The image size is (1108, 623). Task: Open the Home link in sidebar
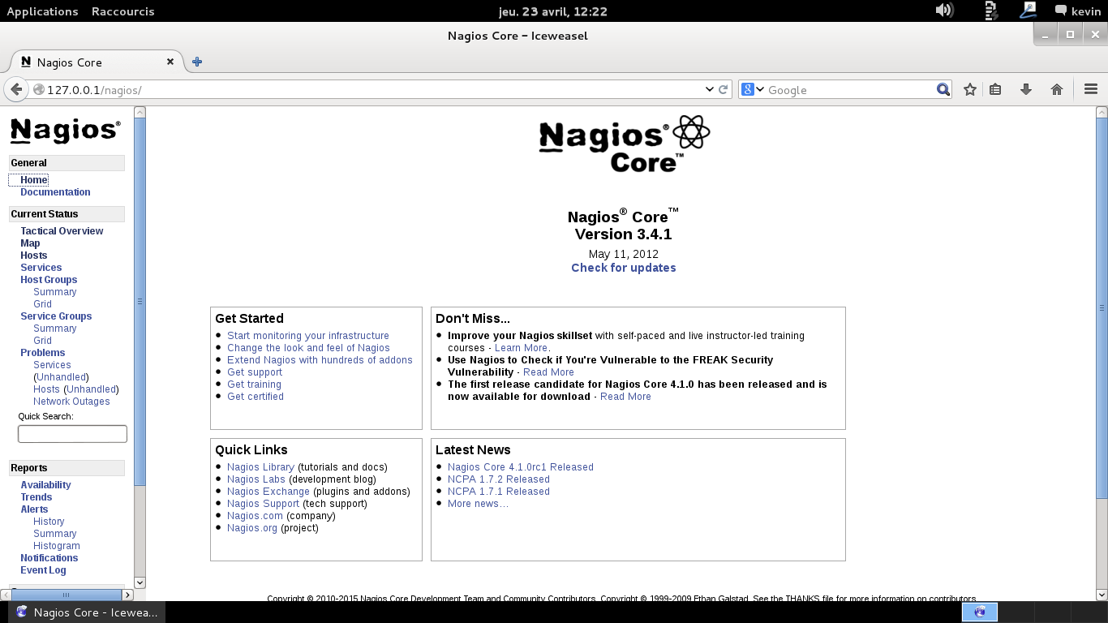click(34, 180)
